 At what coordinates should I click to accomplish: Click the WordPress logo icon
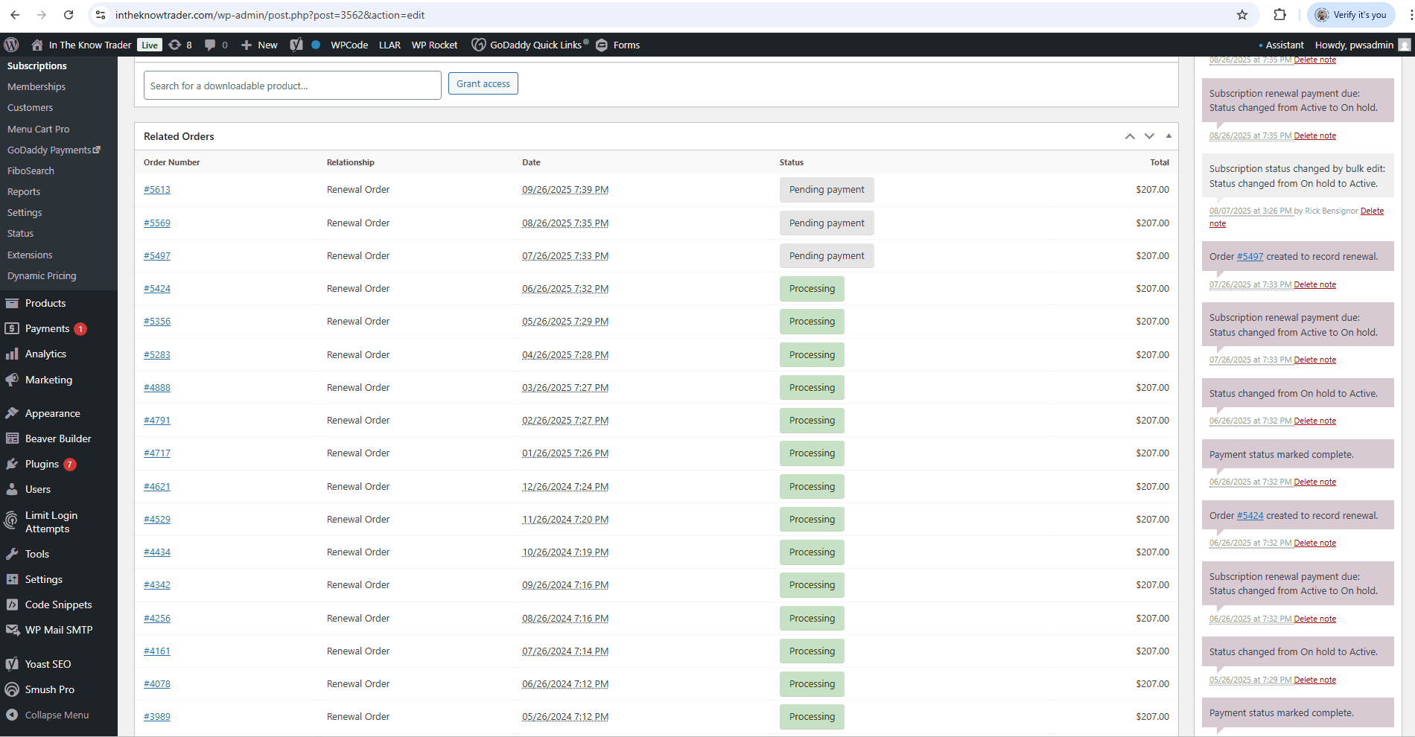click(x=11, y=45)
